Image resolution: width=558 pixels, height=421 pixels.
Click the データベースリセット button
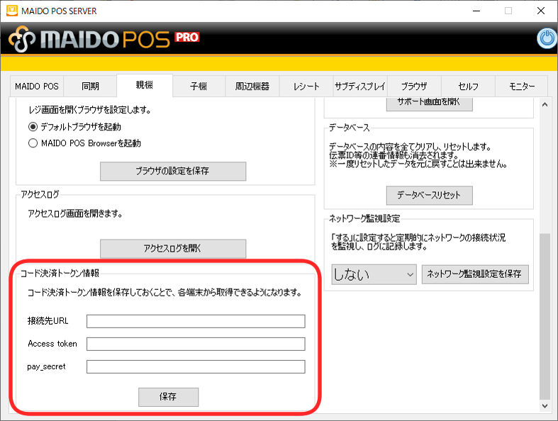[430, 196]
